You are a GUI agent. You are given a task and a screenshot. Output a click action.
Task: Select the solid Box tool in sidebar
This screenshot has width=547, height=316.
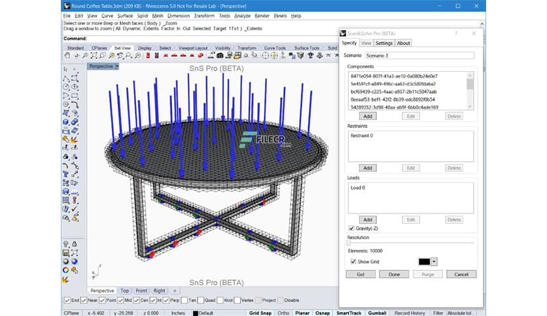click(66, 122)
